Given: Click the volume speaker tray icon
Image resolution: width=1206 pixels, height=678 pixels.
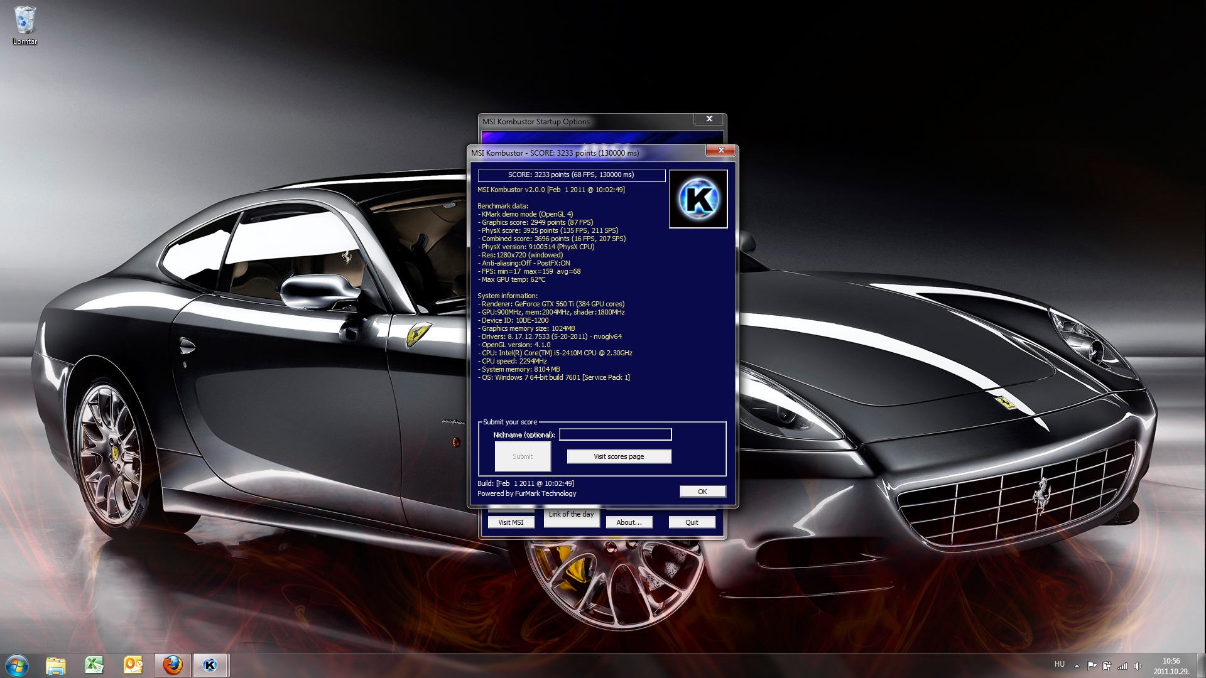Looking at the screenshot, I should click(x=1138, y=666).
